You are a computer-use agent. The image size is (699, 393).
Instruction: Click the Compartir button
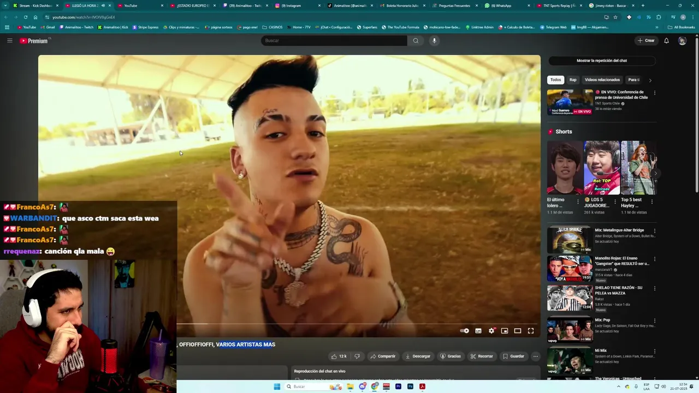pos(383,356)
